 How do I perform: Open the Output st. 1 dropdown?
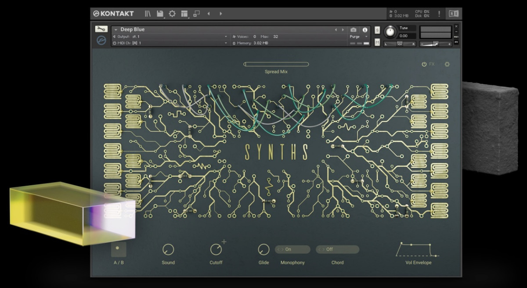pyautogui.click(x=171, y=36)
